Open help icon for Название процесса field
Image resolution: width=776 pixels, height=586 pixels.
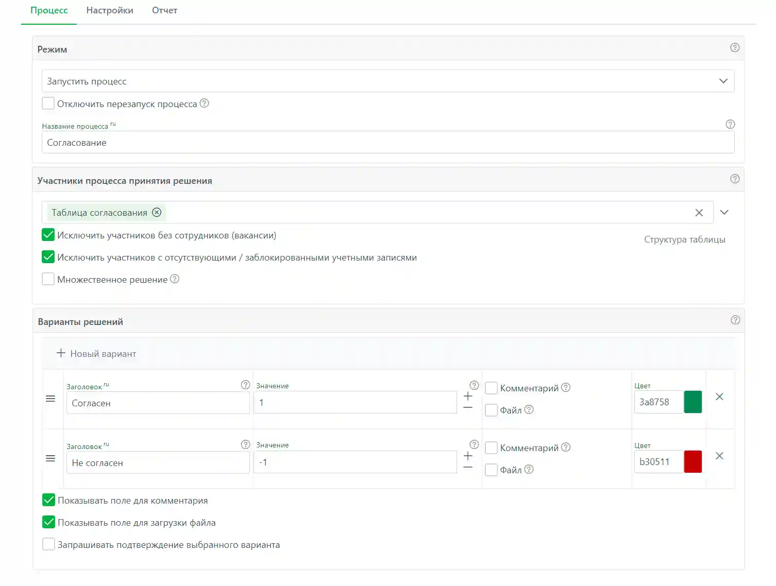[x=730, y=124]
